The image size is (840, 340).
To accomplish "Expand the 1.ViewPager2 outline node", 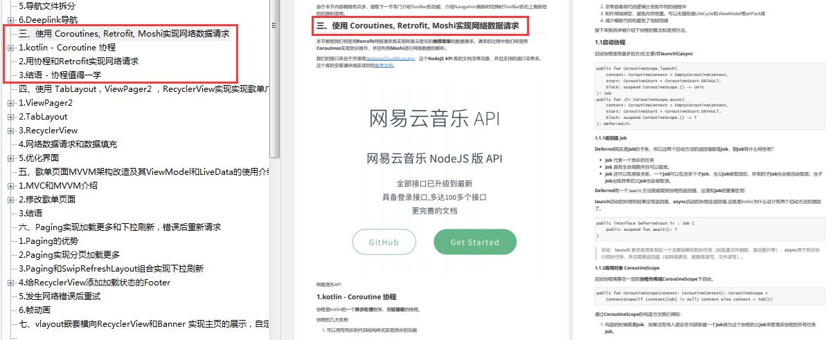I will pyautogui.click(x=10, y=103).
